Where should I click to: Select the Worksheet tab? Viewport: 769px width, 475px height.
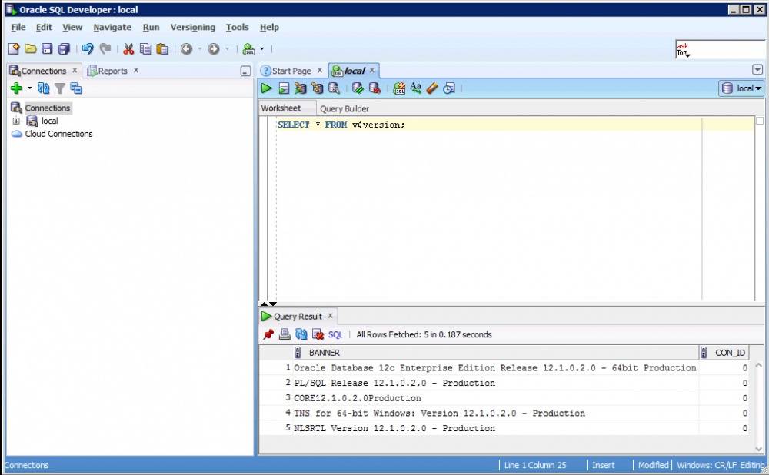(x=281, y=108)
